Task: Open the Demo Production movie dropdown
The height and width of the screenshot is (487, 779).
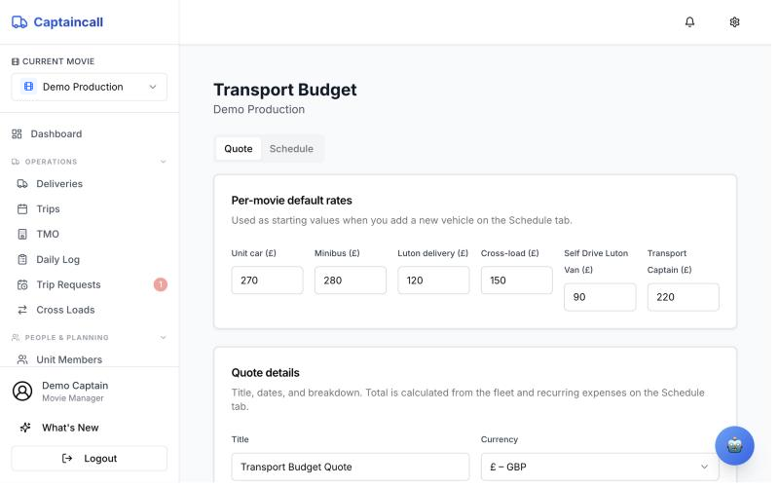Action: 90,87
